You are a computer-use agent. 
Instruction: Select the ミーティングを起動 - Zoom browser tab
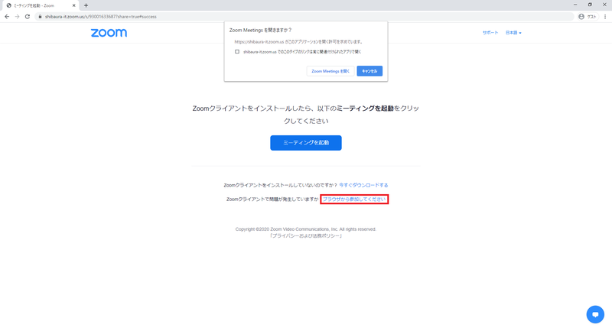click(39, 5)
